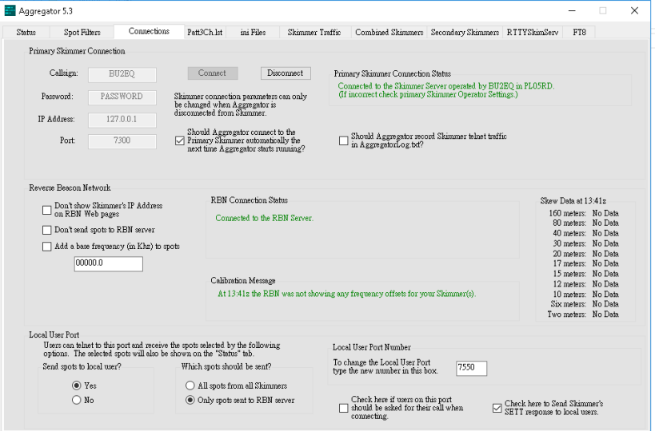Viewport: 655px width, 431px height.
Task: Click the 12 meters skew data row
Action: [585, 284]
